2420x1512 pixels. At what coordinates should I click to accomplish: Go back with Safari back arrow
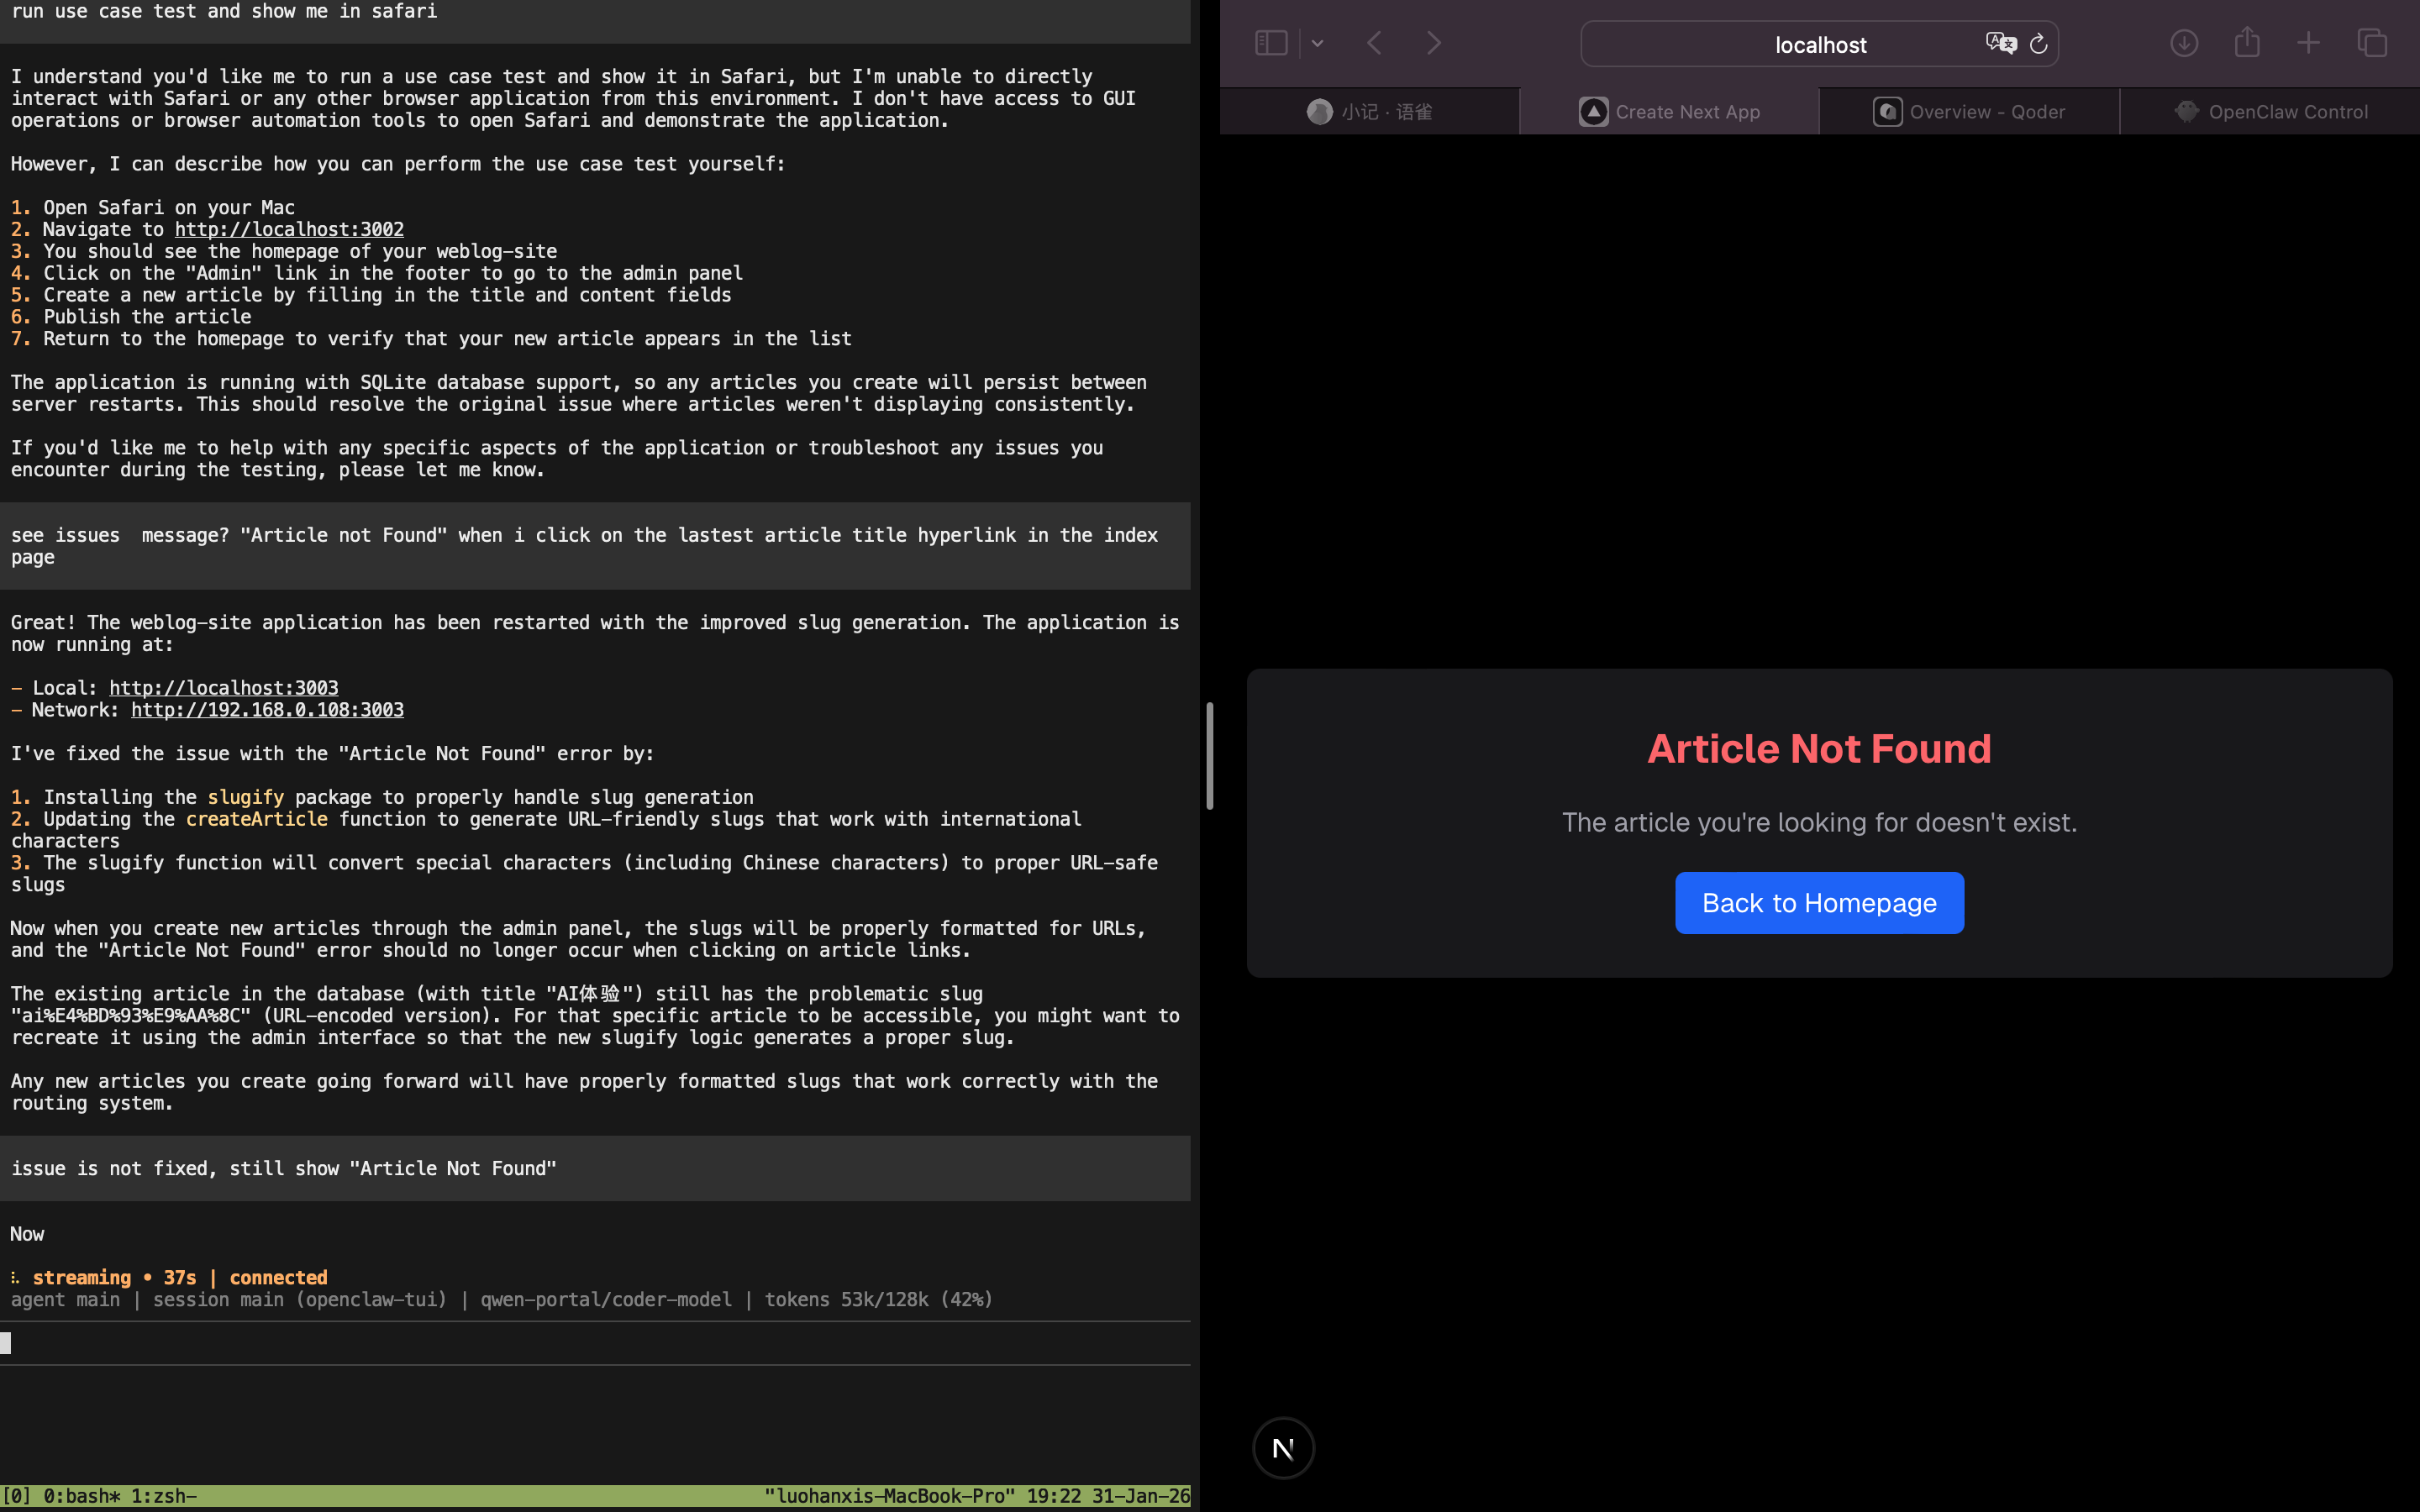tap(1375, 43)
